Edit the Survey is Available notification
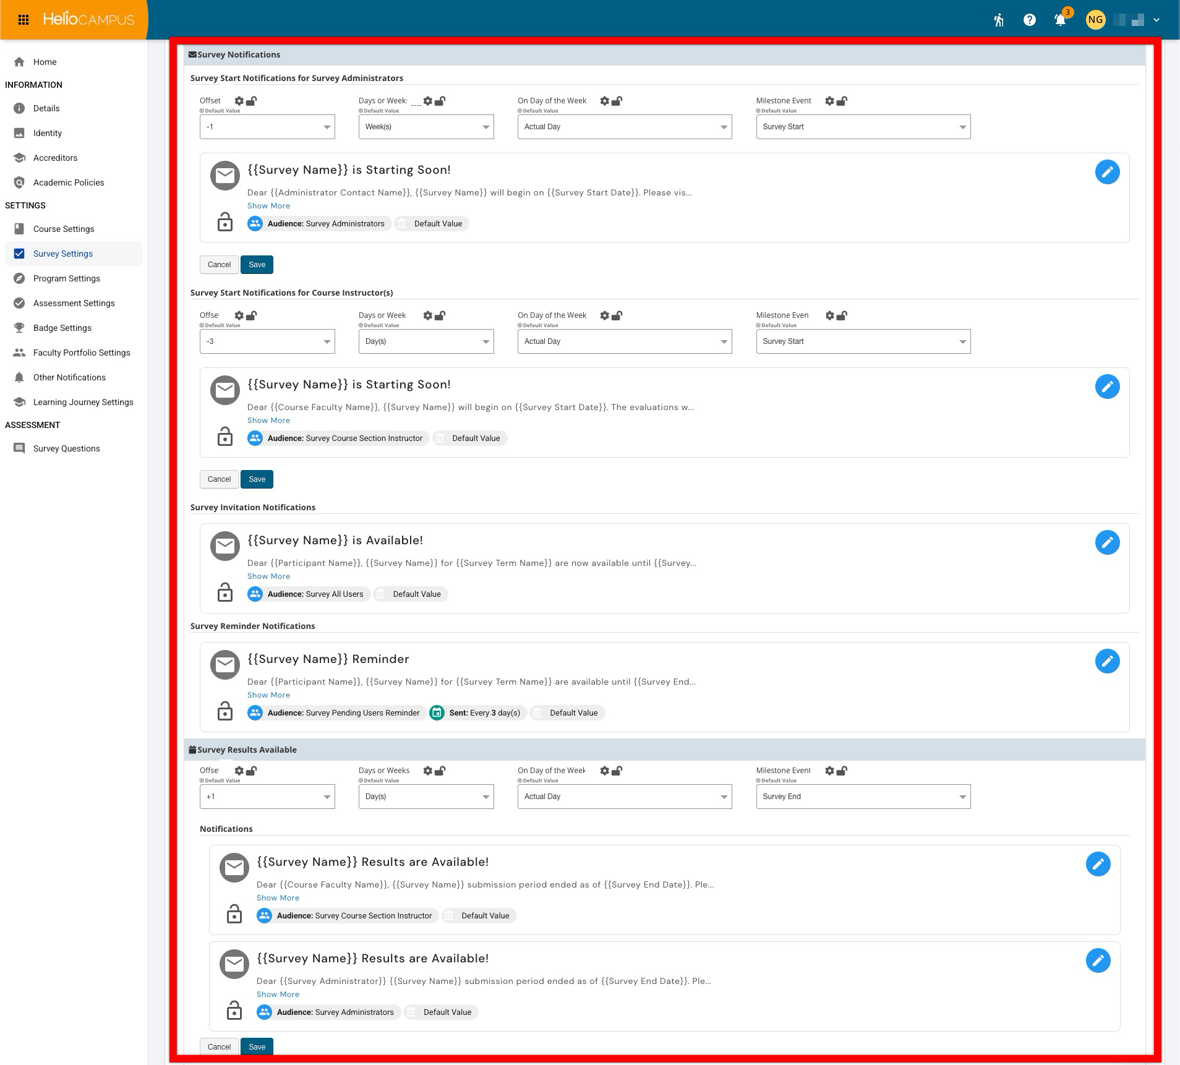Image resolution: width=1180 pixels, height=1065 pixels. pyautogui.click(x=1107, y=542)
